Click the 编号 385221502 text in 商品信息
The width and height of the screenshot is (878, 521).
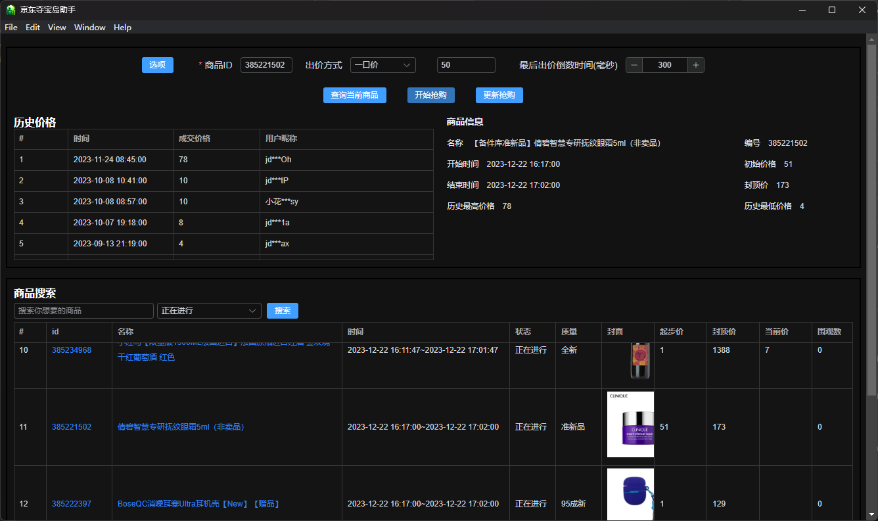(x=775, y=143)
